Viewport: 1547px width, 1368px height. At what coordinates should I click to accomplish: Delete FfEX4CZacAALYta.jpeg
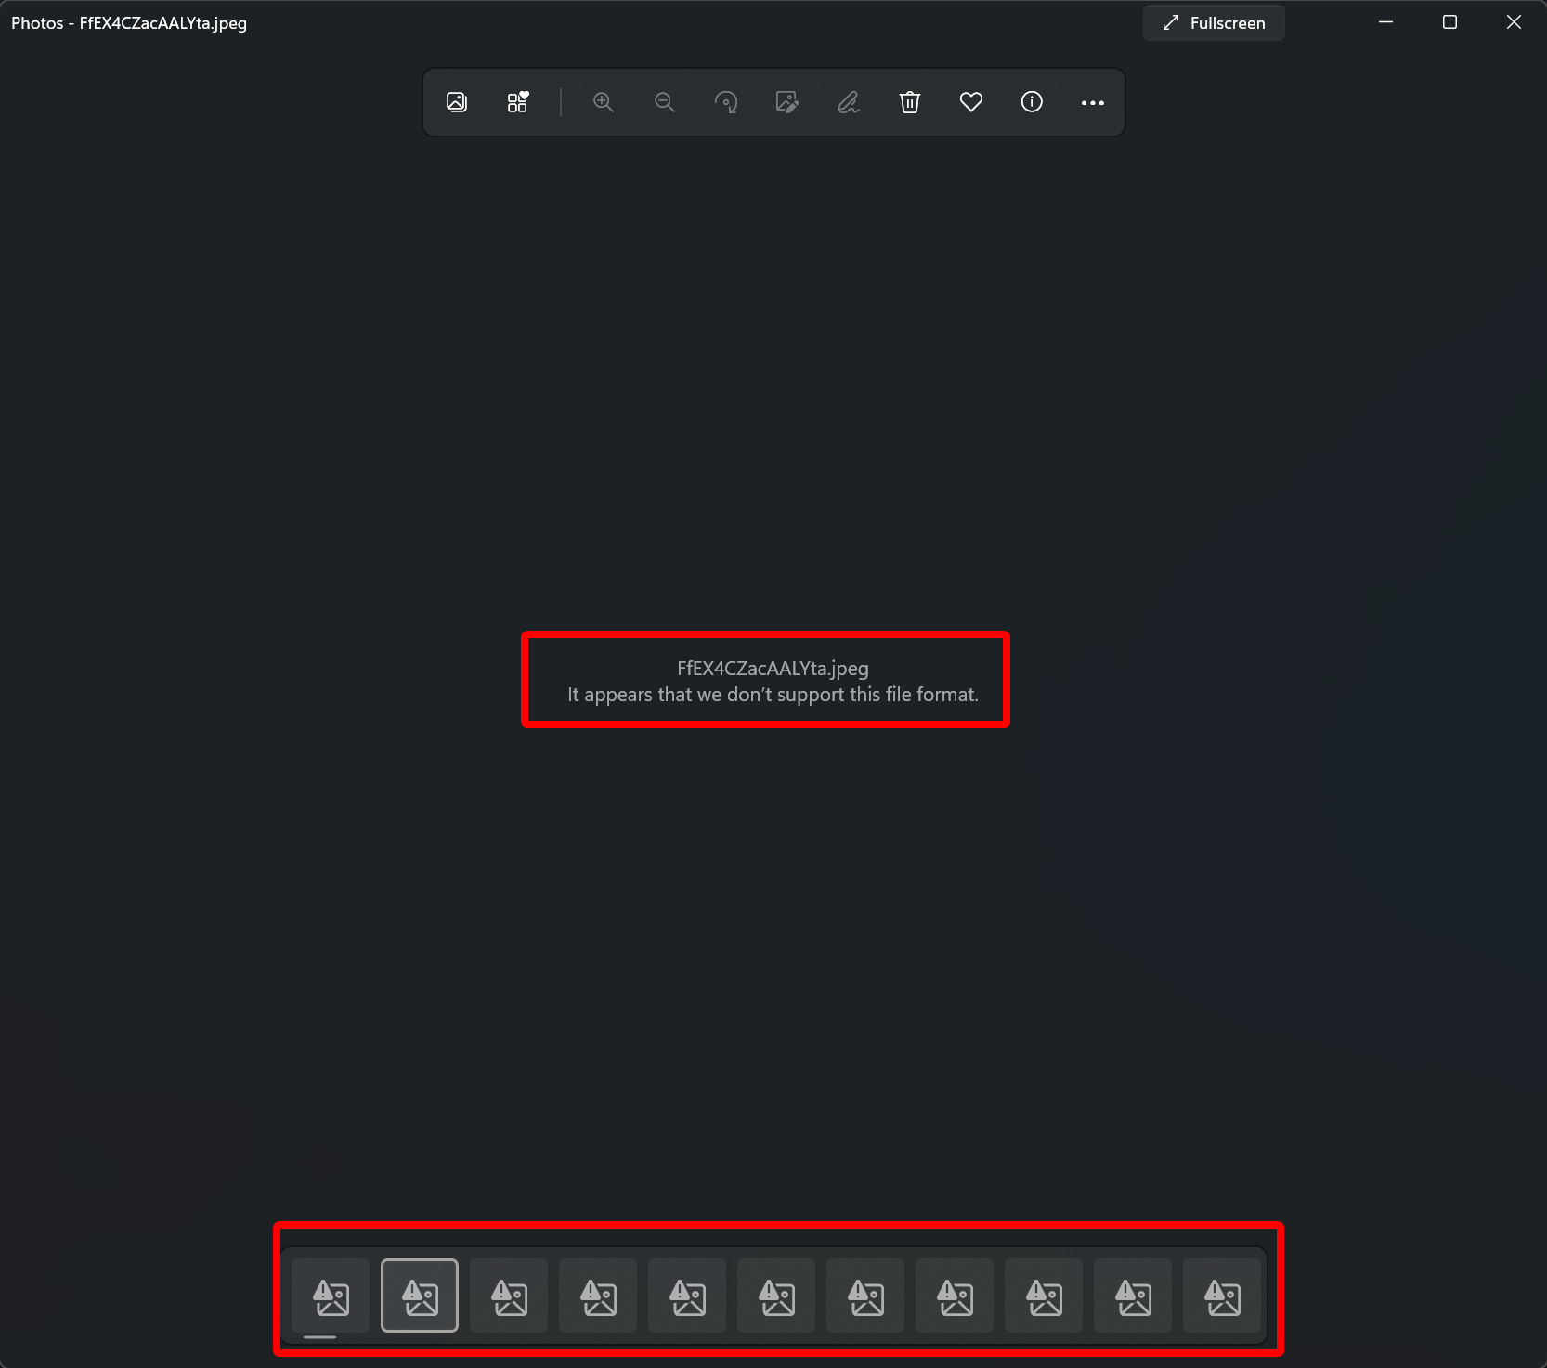pos(909,102)
